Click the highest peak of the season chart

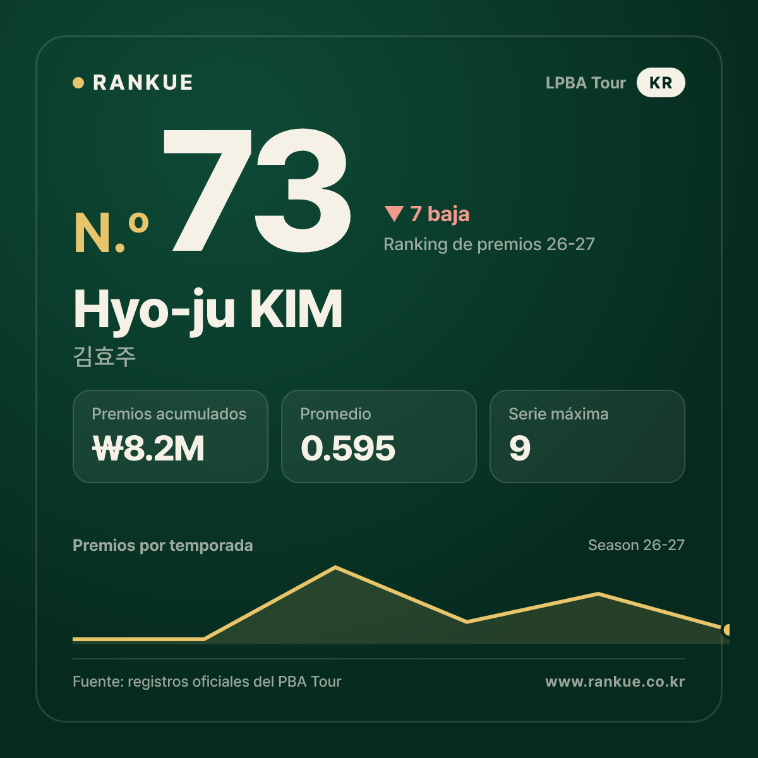tap(335, 568)
